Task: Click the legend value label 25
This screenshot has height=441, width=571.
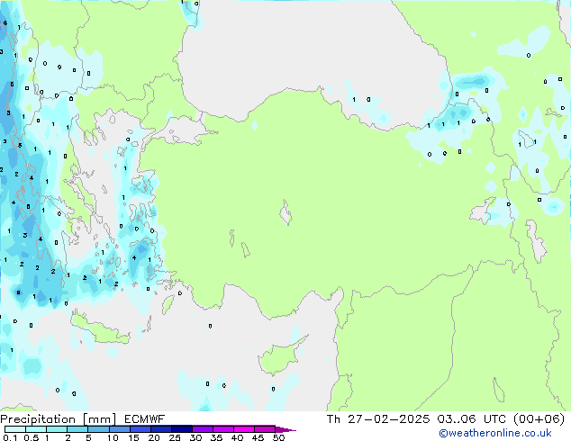Action: (175, 437)
